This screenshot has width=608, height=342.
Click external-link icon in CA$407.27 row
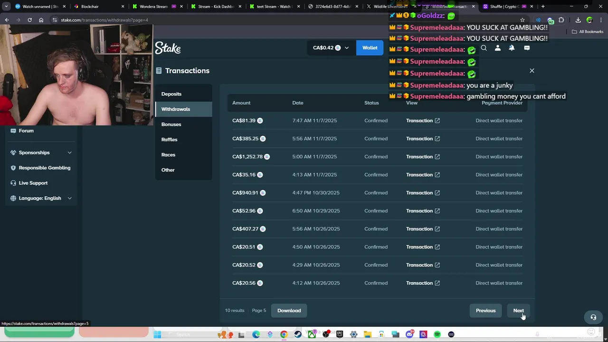pyautogui.click(x=437, y=229)
